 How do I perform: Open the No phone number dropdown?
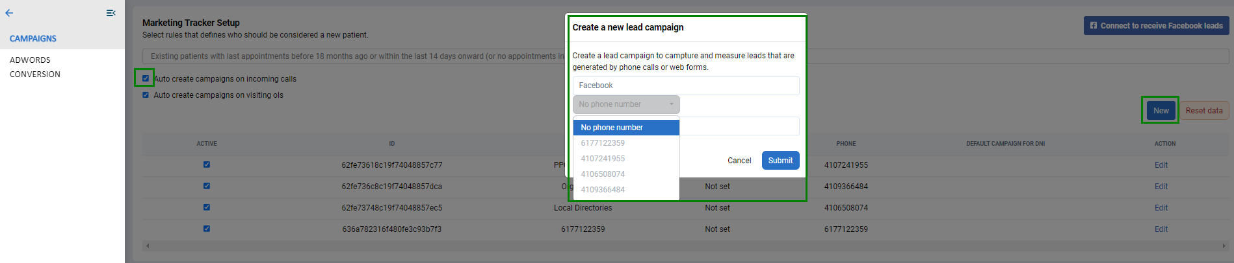pyautogui.click(x=626, y=104)
